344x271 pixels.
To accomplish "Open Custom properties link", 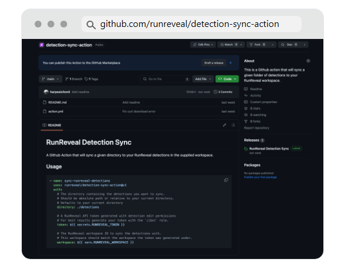I will click(x=264, y=102).
